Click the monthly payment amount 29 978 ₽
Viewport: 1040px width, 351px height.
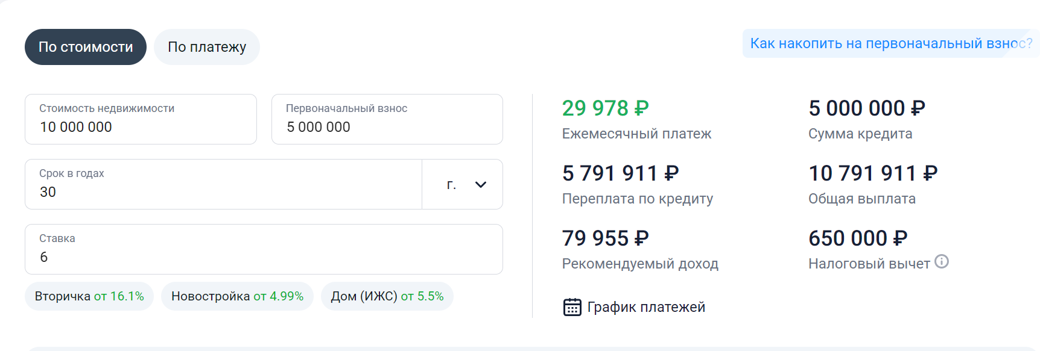point(605,108)
